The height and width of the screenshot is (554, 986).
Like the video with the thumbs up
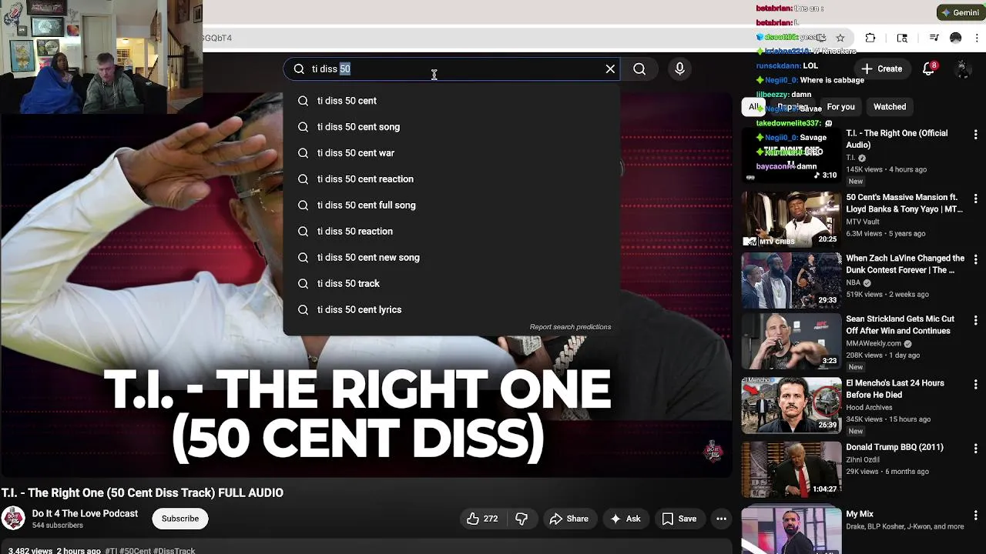[482, 519]
